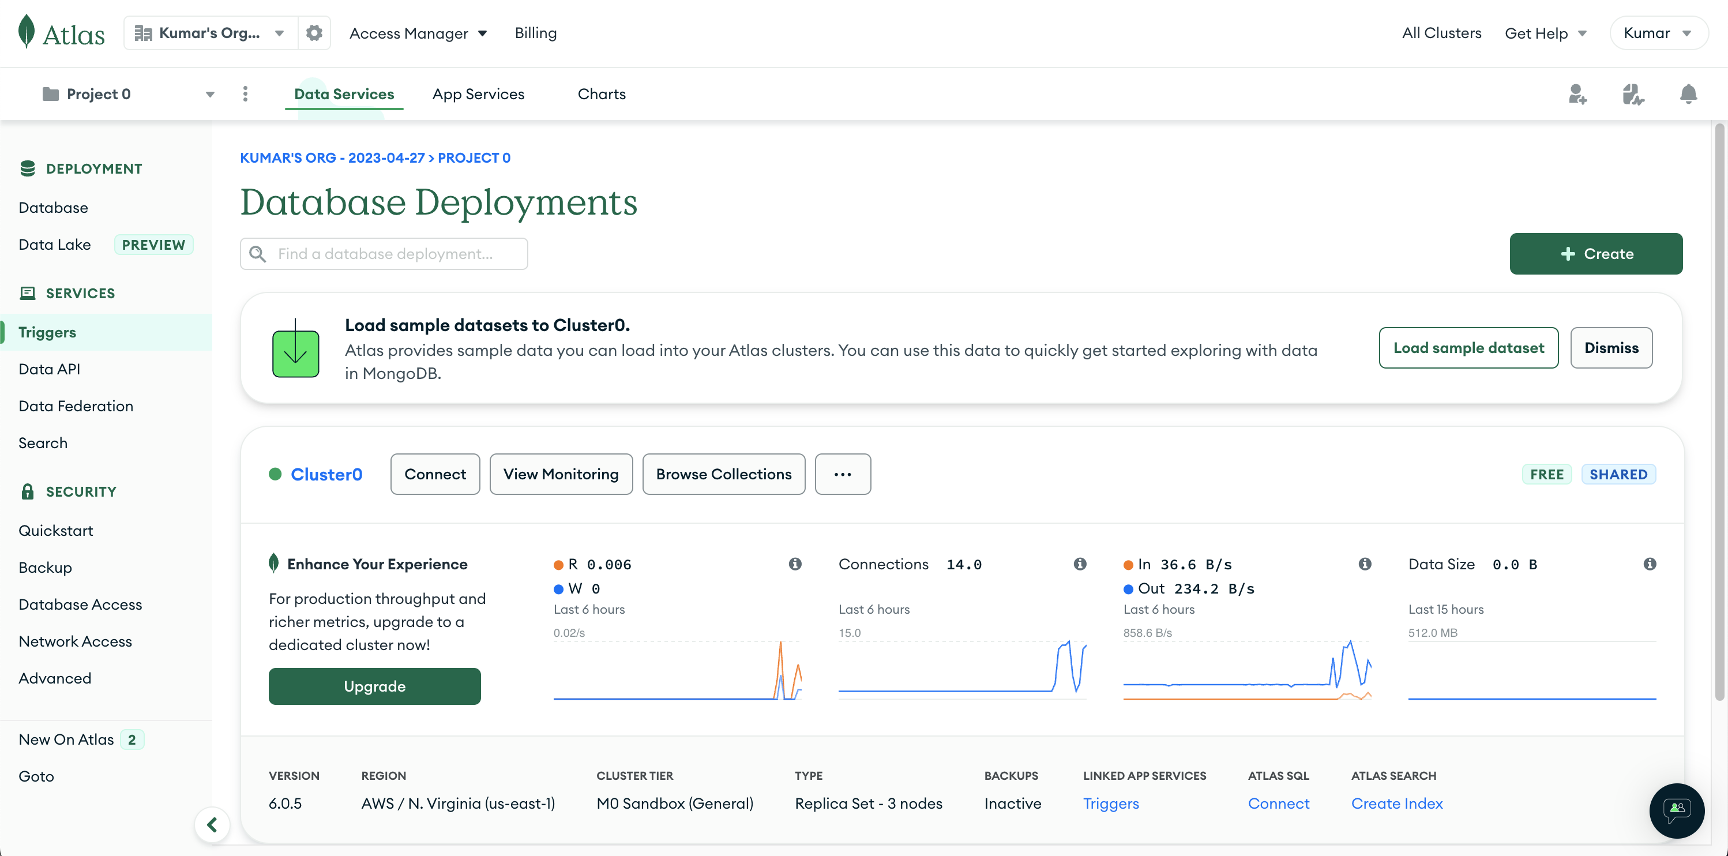Open Cluster0 more options ellipsis button
1728x856 pixels.
[x=843, y=474]
